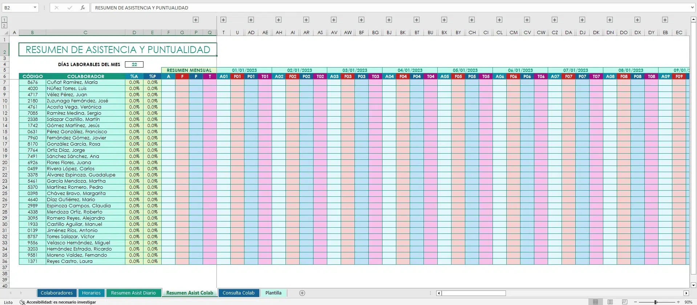Click the zoom slider handle

(x=656, y=302)
